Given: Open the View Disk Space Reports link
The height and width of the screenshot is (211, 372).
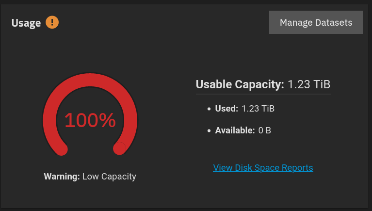Looking at the screenshot, I should tap(263, 167).
